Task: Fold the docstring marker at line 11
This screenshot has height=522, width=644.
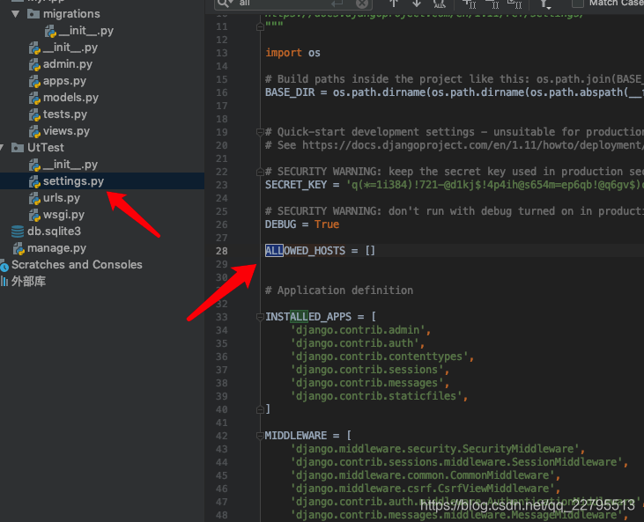Action: 260,26
